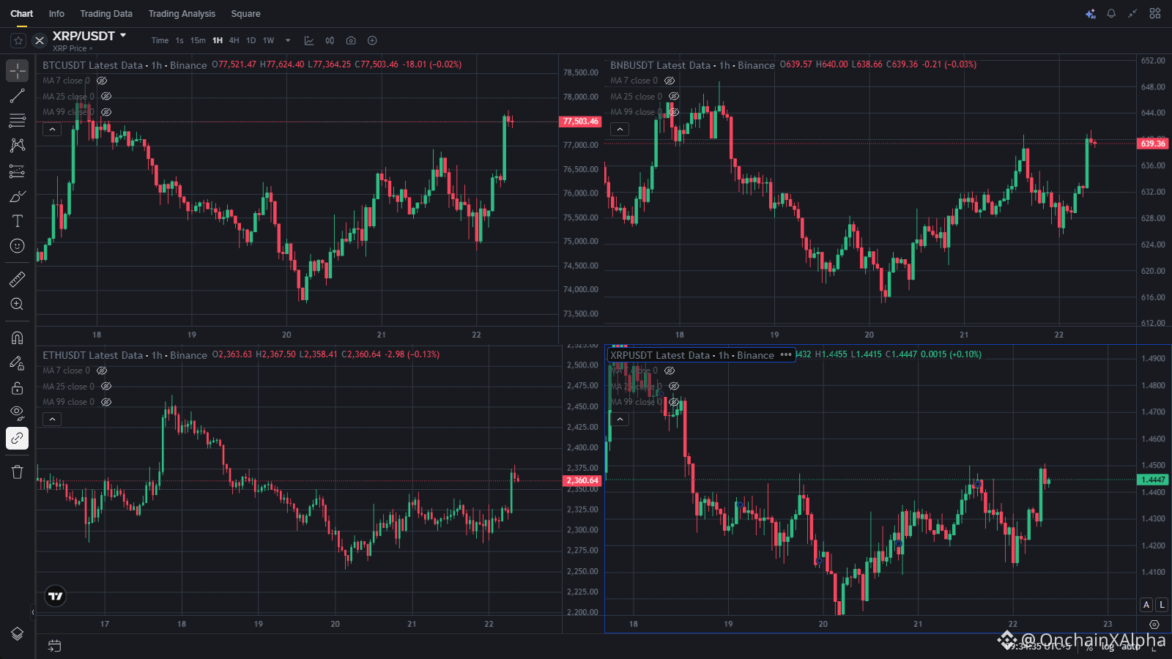
Task: Switch to the 4H interval
Action: (x=234, y=40)
